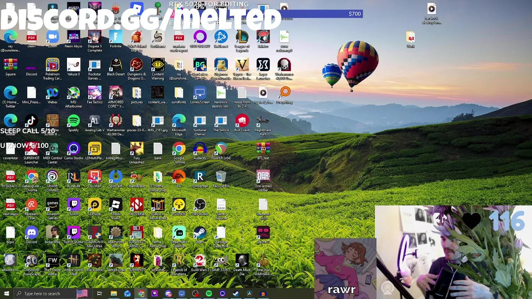Open the Fae Tactics shortcut

tap(95, 95)
